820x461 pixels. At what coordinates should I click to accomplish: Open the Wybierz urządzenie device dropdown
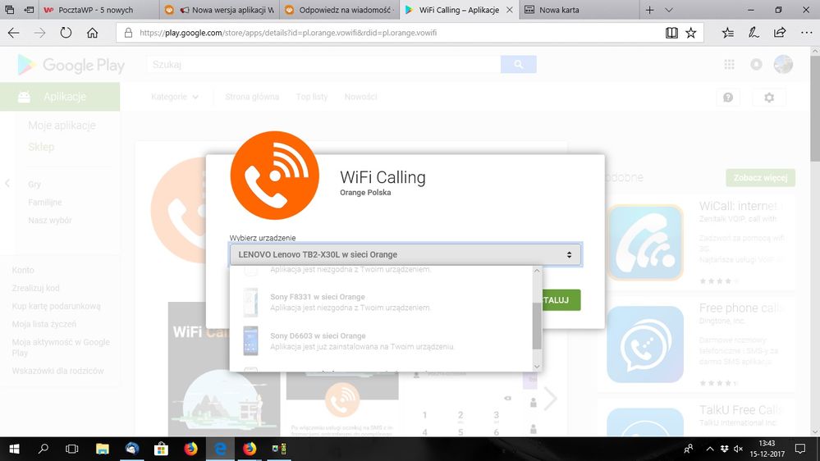pos(405,254)
